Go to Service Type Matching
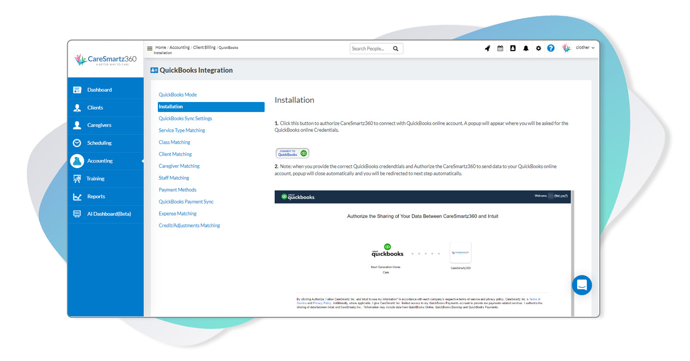The image size is (690, 361). [x=182, y=130]
